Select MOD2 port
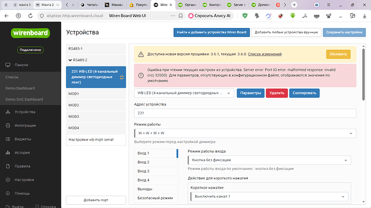Image resolution: width=371 pixels, height=208 pixels. [x=96, y=105]
